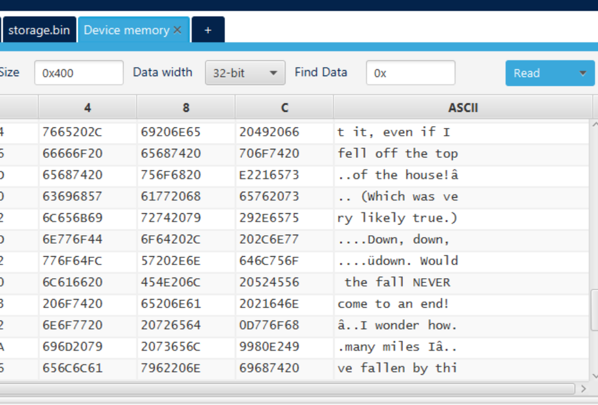Select the Device memory tab
598x405 pixels.
point(126,30)
